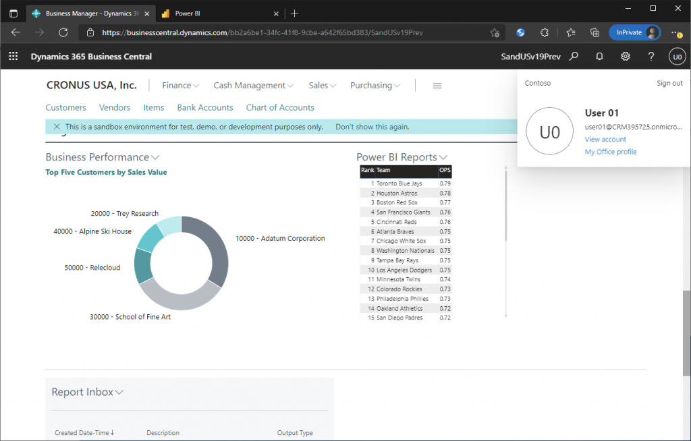Open the Customers list
This screenshot has width=691, height=441.
(65, 107)
